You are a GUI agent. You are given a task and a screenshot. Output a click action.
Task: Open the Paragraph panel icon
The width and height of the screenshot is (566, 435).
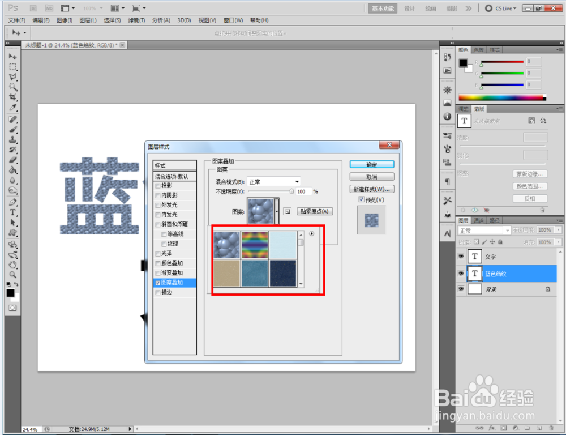point(447,181)
